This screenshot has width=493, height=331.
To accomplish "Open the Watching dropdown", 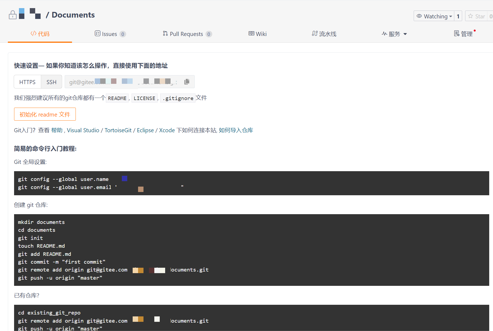I will (x=434, y=16).
